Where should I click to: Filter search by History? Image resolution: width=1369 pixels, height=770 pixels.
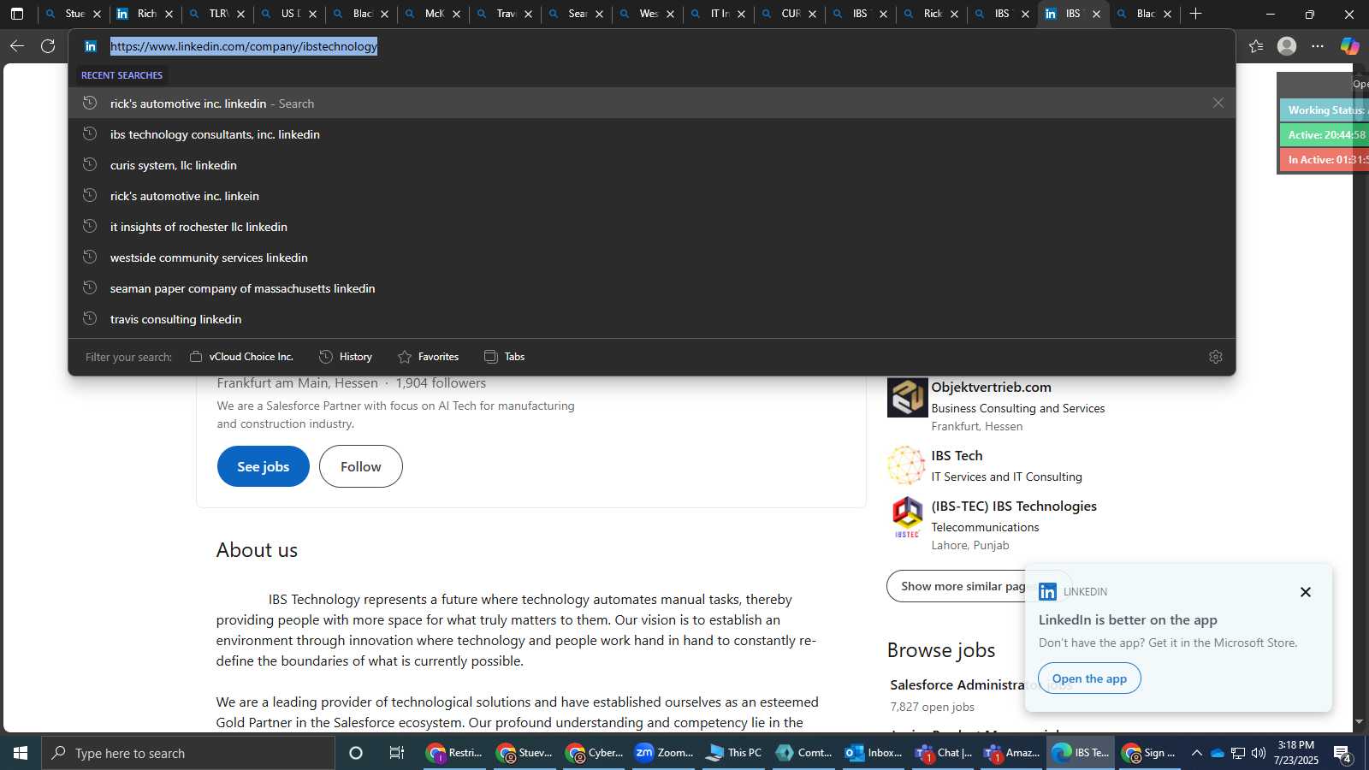pyautogui.click(x=346, y=357)
